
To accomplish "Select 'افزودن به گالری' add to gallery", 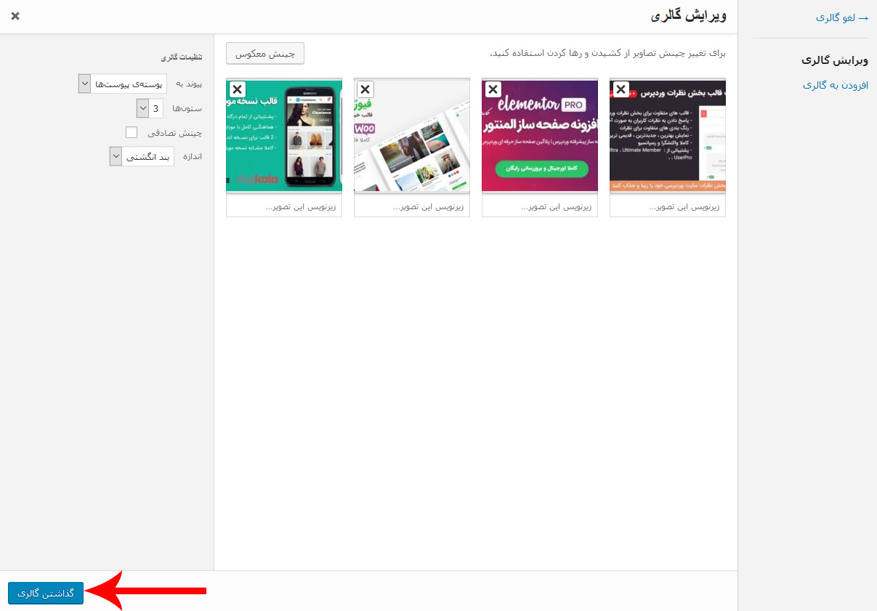I will (835, 85).
